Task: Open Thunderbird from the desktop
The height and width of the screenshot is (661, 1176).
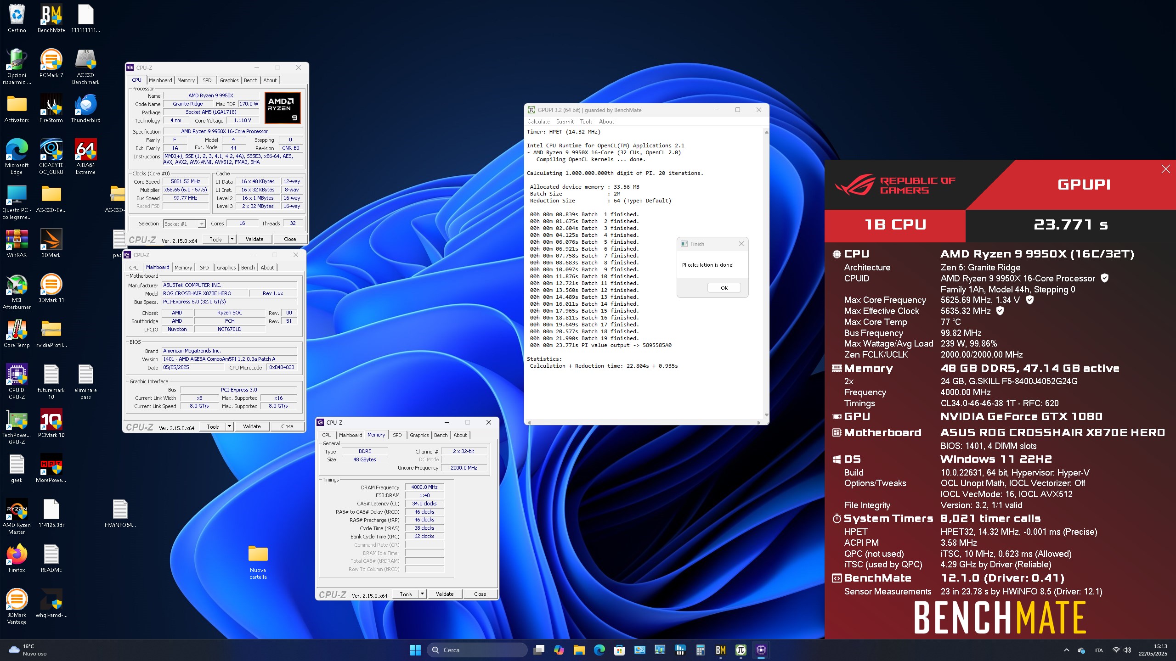Action: tap(85, 108)
